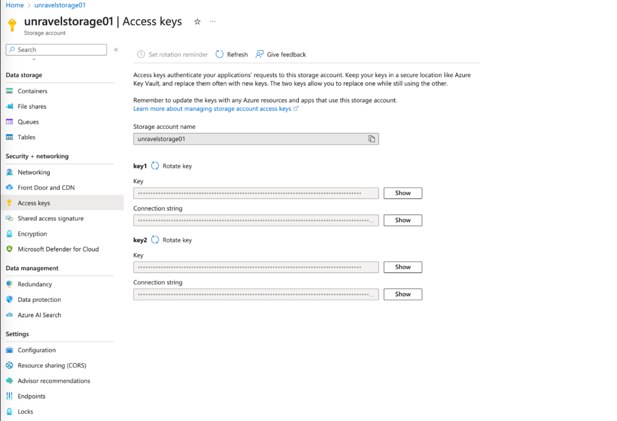Open Azure AI Search settings
The height and width of the screenshot is (421, 617).
39,315
